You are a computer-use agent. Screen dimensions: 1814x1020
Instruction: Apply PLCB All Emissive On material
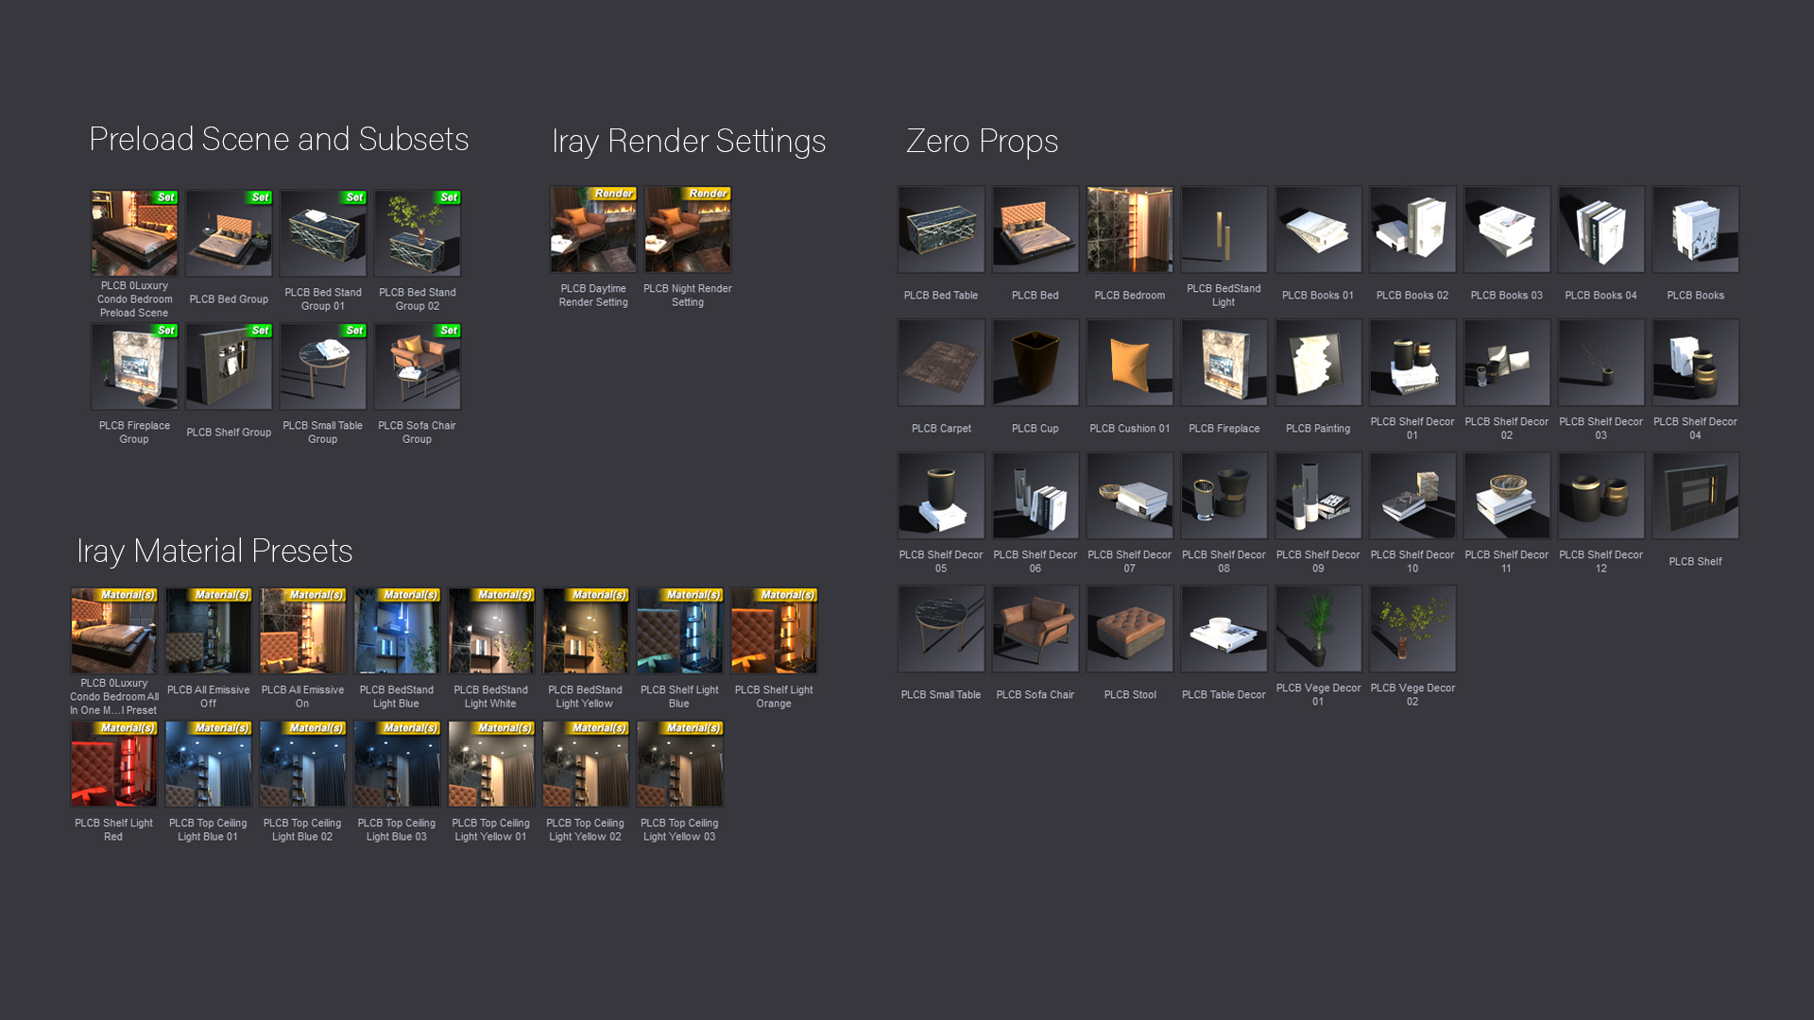pyautogui.click(x=303, y=631)
